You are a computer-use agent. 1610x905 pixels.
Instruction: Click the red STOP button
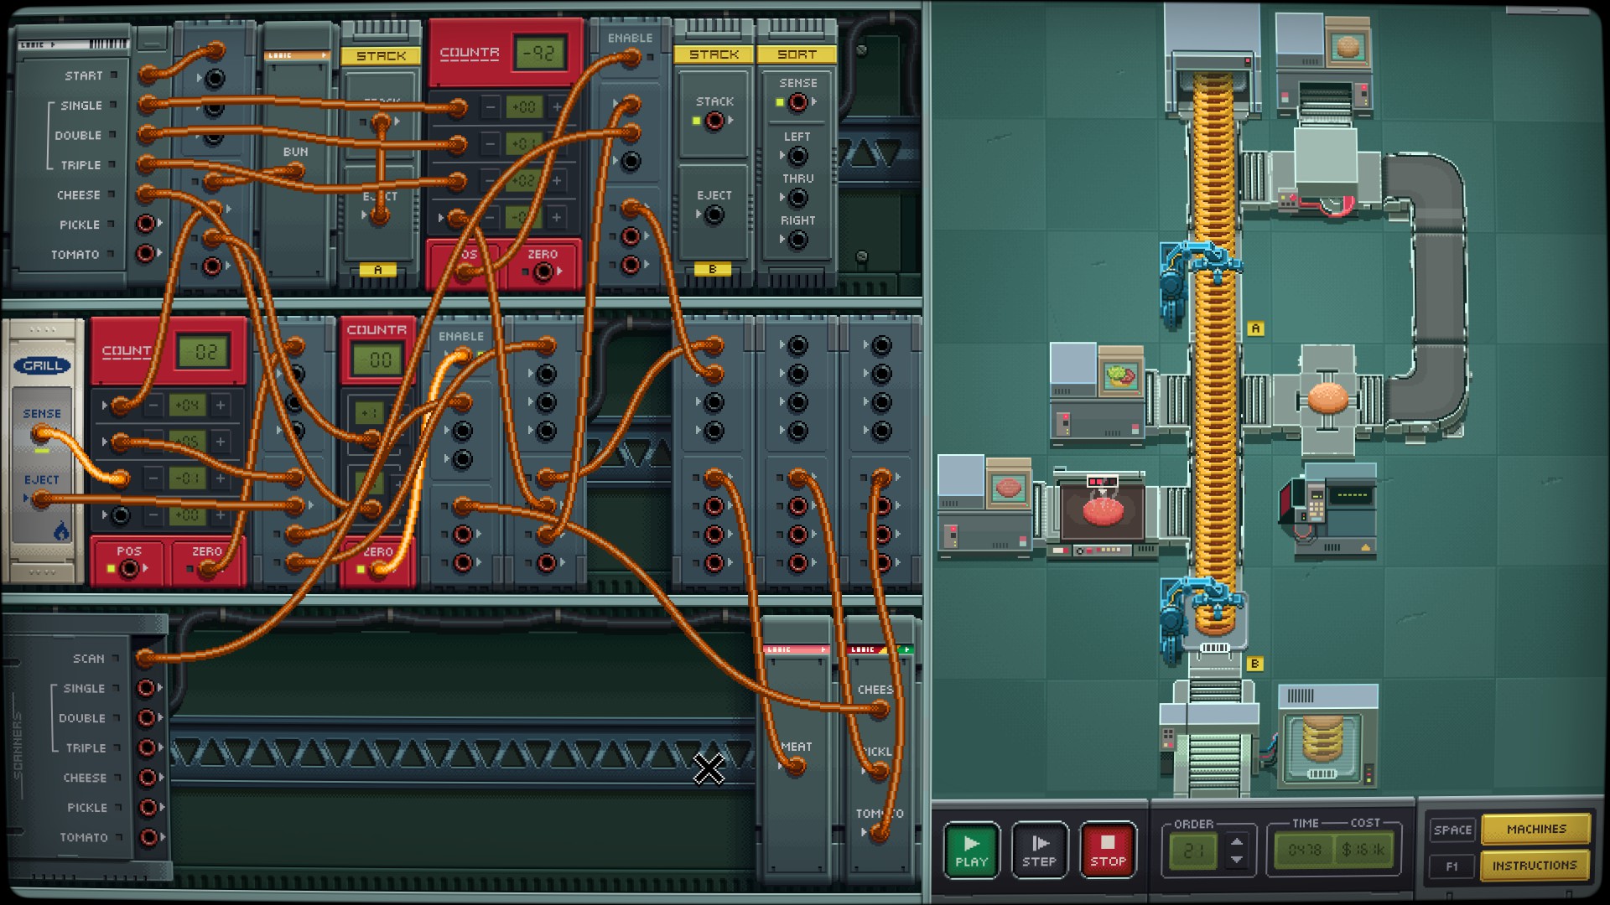tap(1107, 850)
